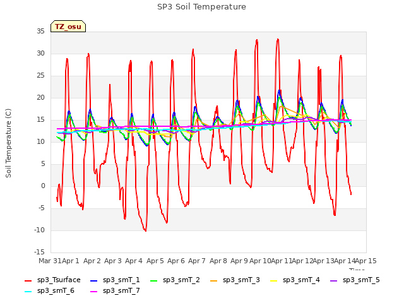Click the red surface temperature minimum near Apr 5
This screenshot has width=404, height=303.
[145, 230]
